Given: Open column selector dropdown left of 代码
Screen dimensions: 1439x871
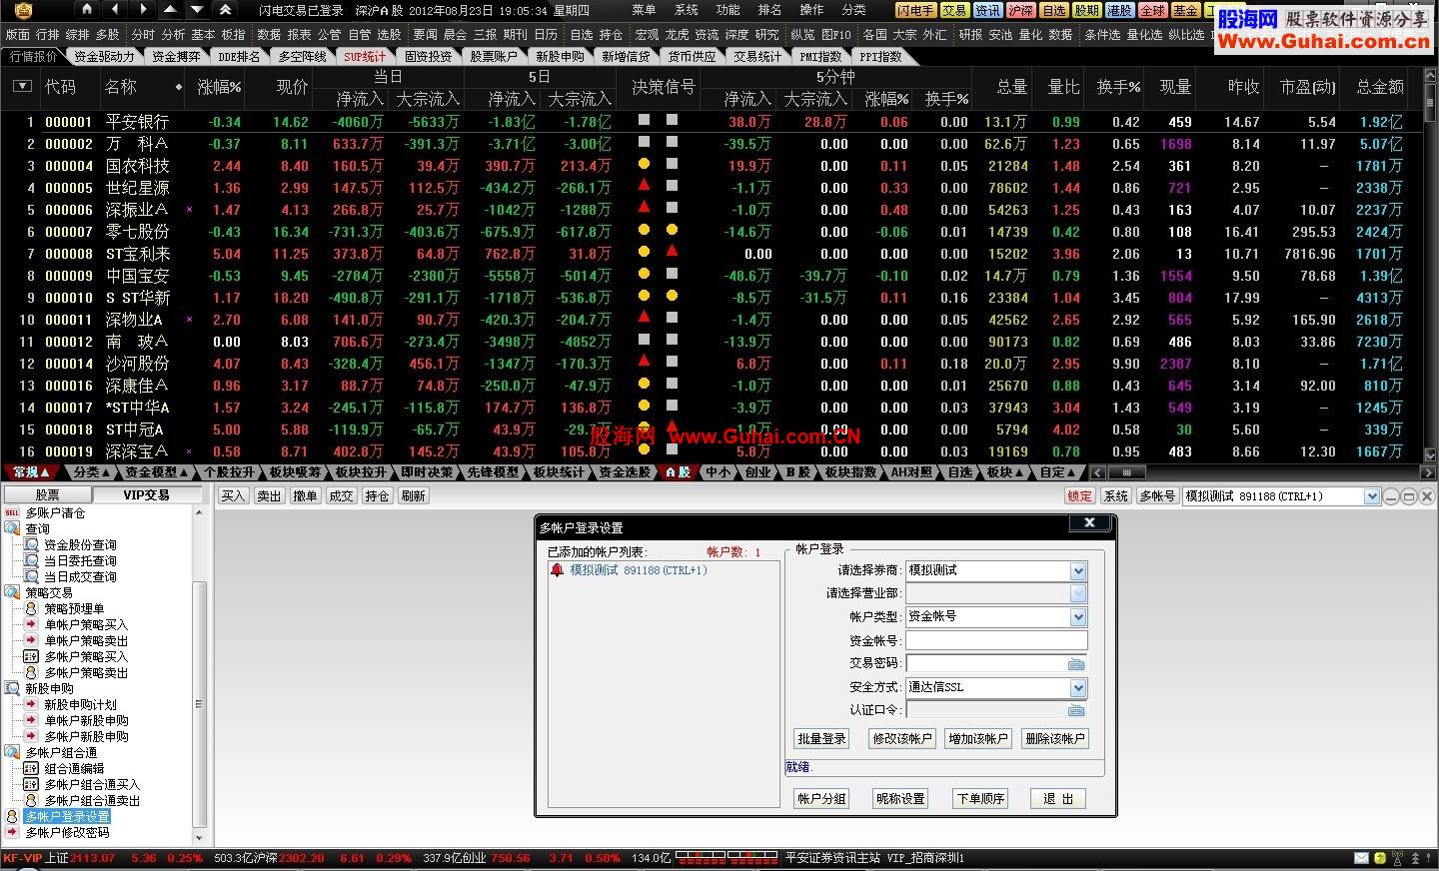Looking at the screenshot, I should tap(22, 87).
